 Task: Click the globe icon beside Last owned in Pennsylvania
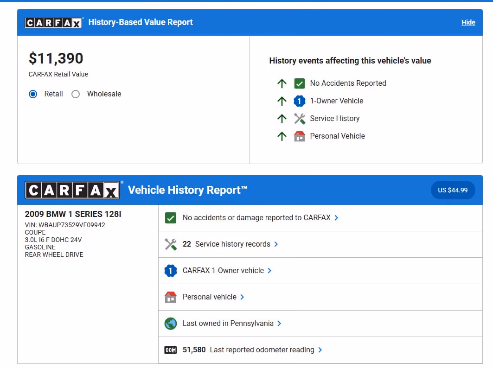pos(170,324)
